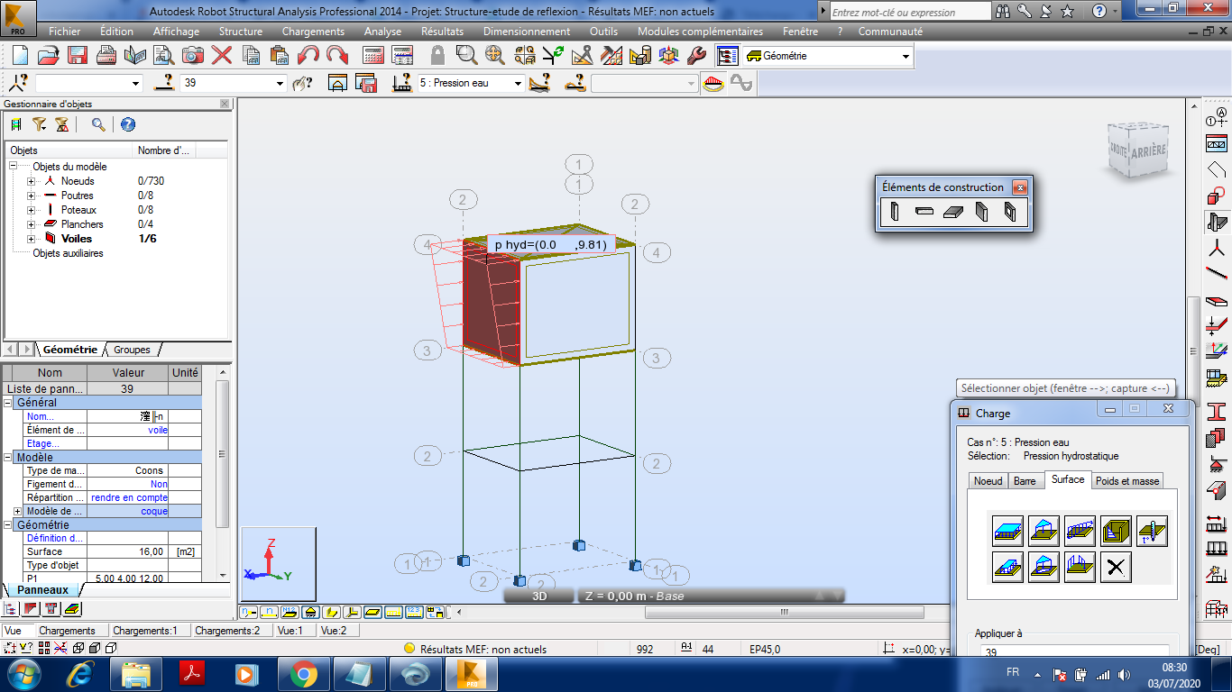1232x692 pixels.
Task: Open the panel selection dropdown showing 39
Action: (280, 83)
